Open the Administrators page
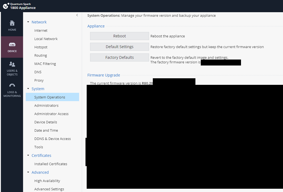283x192 pixels. click(46, 105)
